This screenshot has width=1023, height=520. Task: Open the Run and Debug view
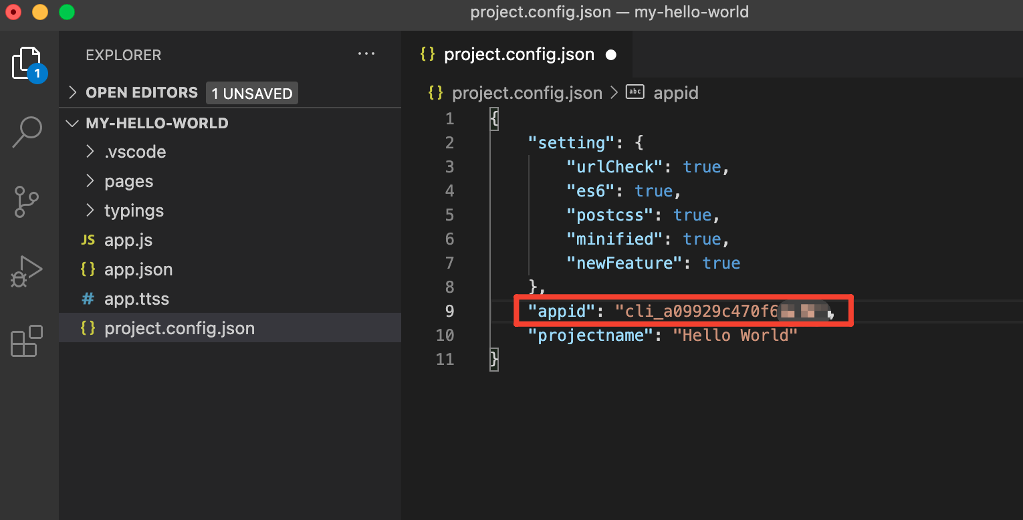[27, 271]
